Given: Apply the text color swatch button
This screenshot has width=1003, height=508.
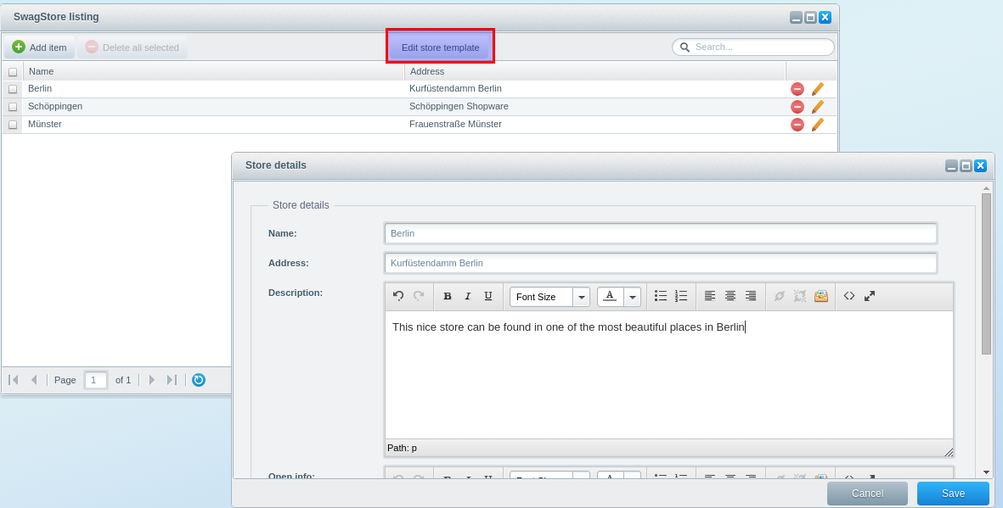Looking at the screenshot, I should (x=610, y=296).
